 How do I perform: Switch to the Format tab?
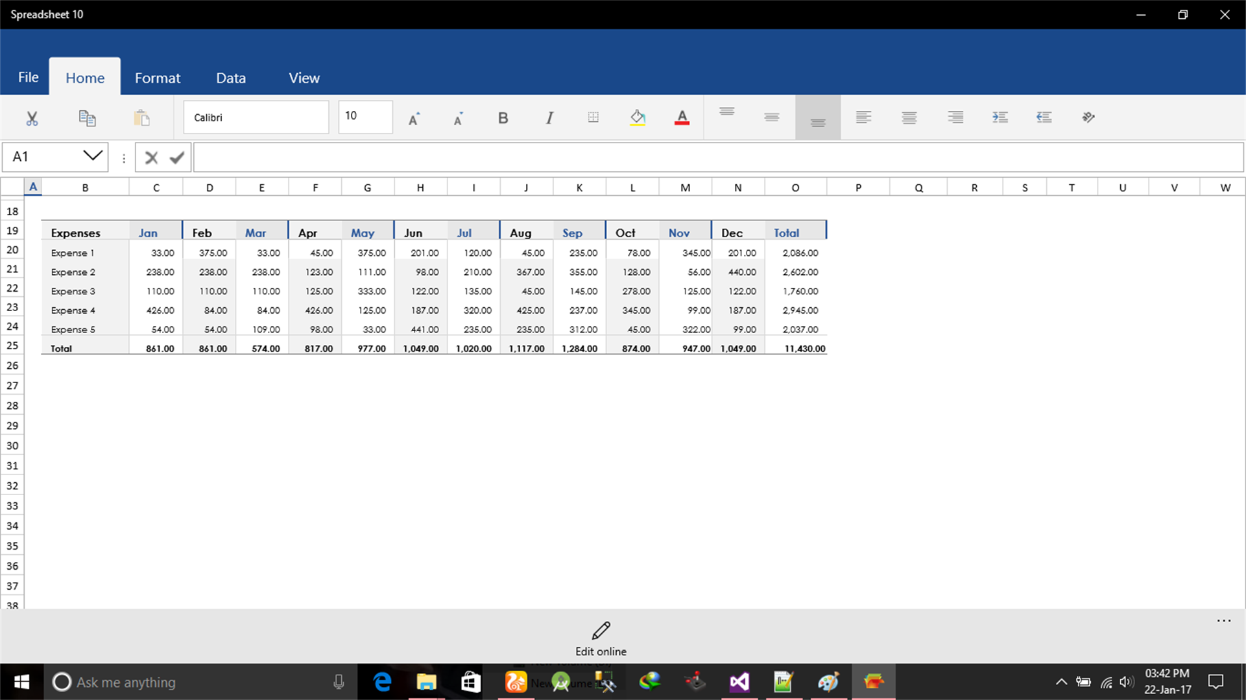coord(157,77)
